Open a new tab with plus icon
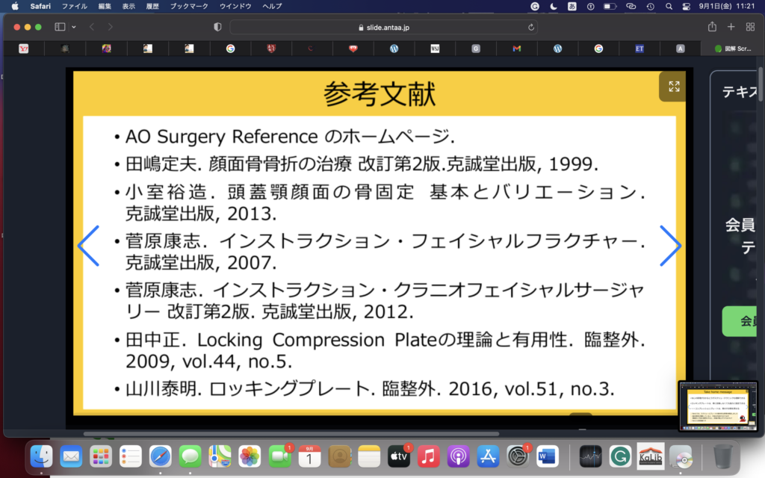 [x=731, y=27]
